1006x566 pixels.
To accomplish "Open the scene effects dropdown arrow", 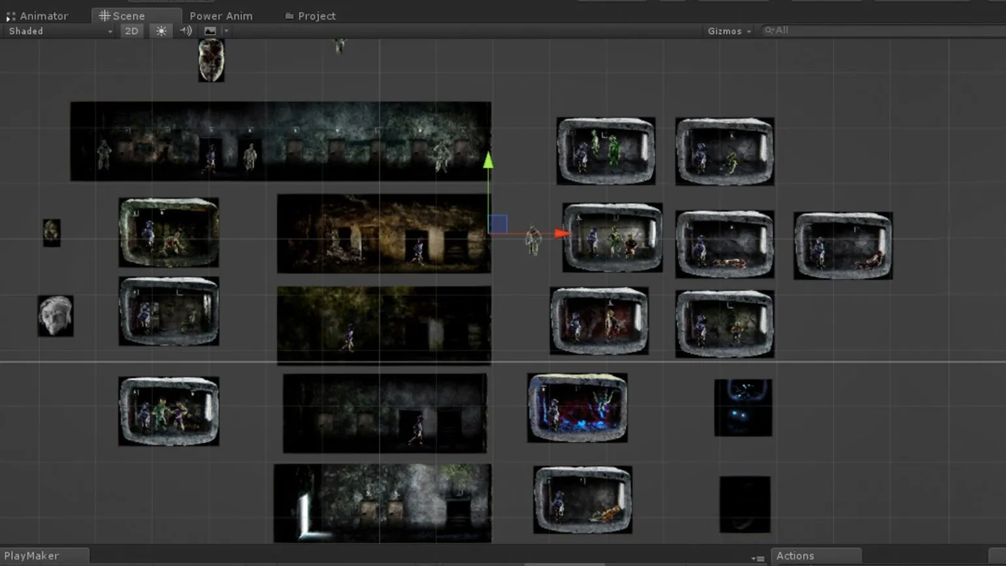I will pyautogui.click(x=226, y=31).
